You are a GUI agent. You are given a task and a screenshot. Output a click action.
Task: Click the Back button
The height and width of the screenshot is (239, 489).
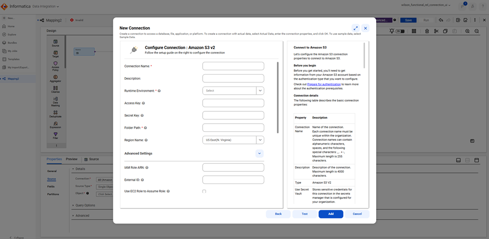278,214
